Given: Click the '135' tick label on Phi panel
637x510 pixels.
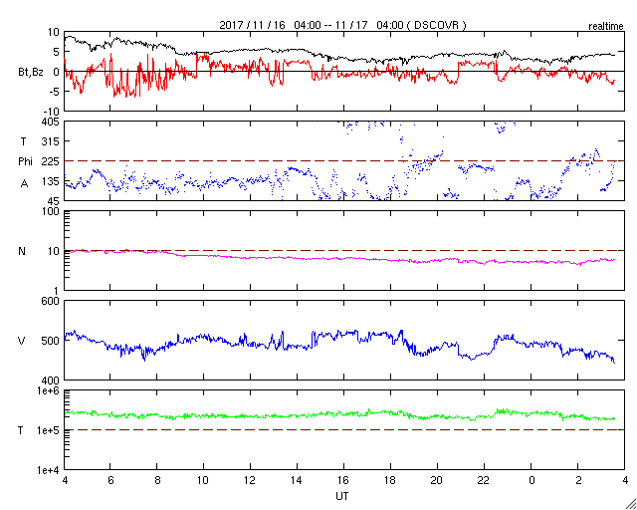Looking at the screenshot, I should pyautogui.click(x=51, y=181).
